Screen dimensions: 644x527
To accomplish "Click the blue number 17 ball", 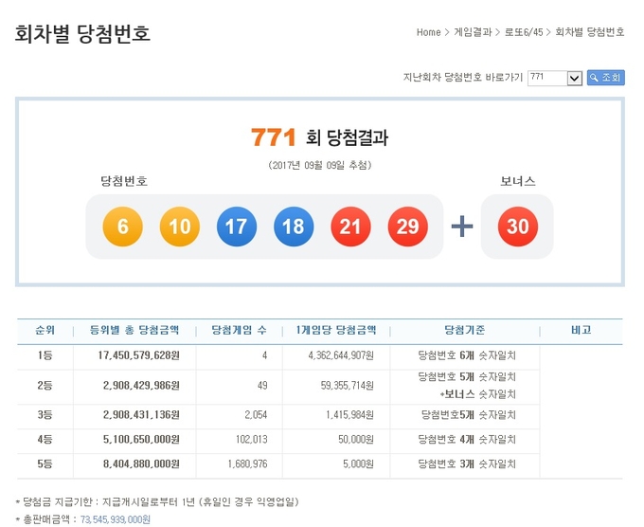I will [236, 227].
